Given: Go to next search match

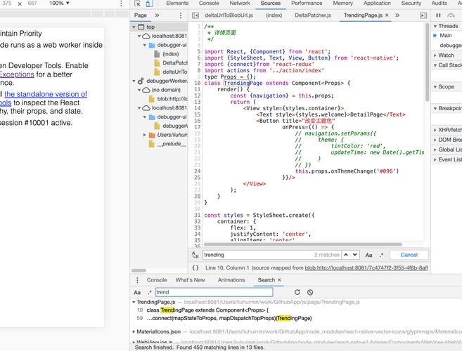Looking at the screenshot, I should click(x=355, y=255).
